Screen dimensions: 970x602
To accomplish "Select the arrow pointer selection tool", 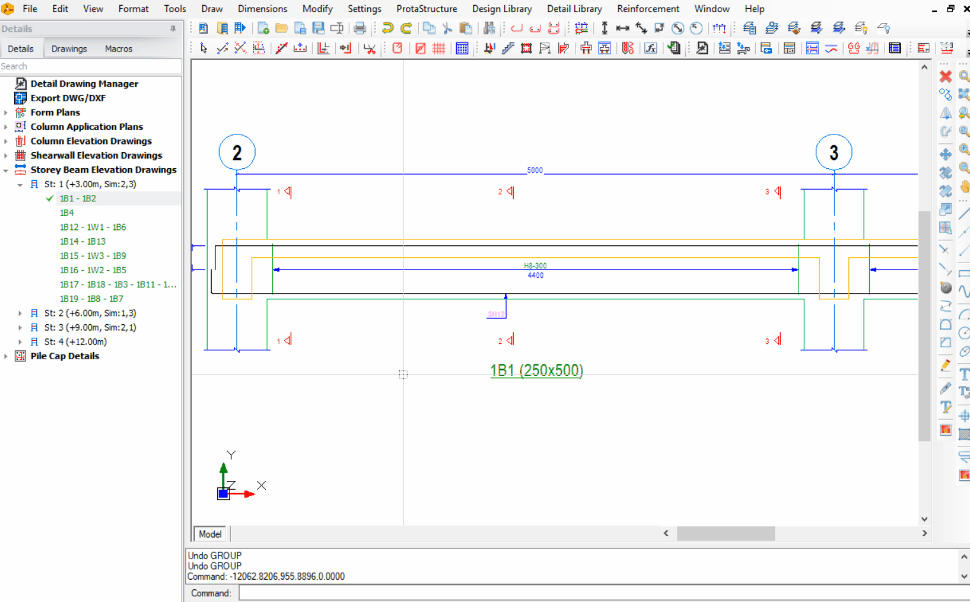I will [203, 48].
